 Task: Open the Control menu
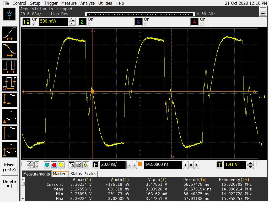click(x=19, y=3)
